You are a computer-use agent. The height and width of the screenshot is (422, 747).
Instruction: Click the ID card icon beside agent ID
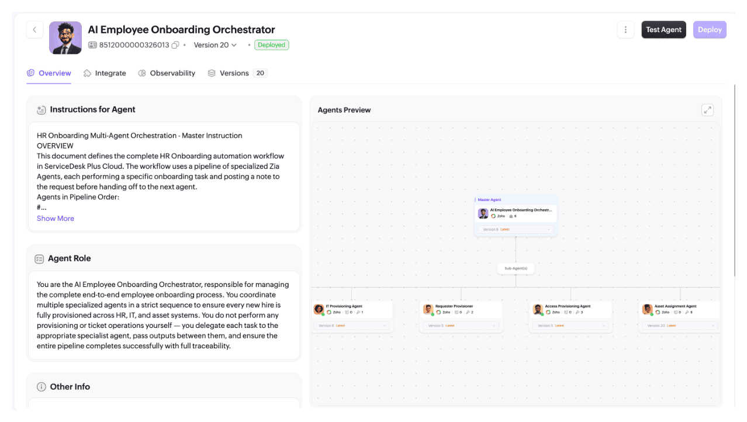pos(92,45)
